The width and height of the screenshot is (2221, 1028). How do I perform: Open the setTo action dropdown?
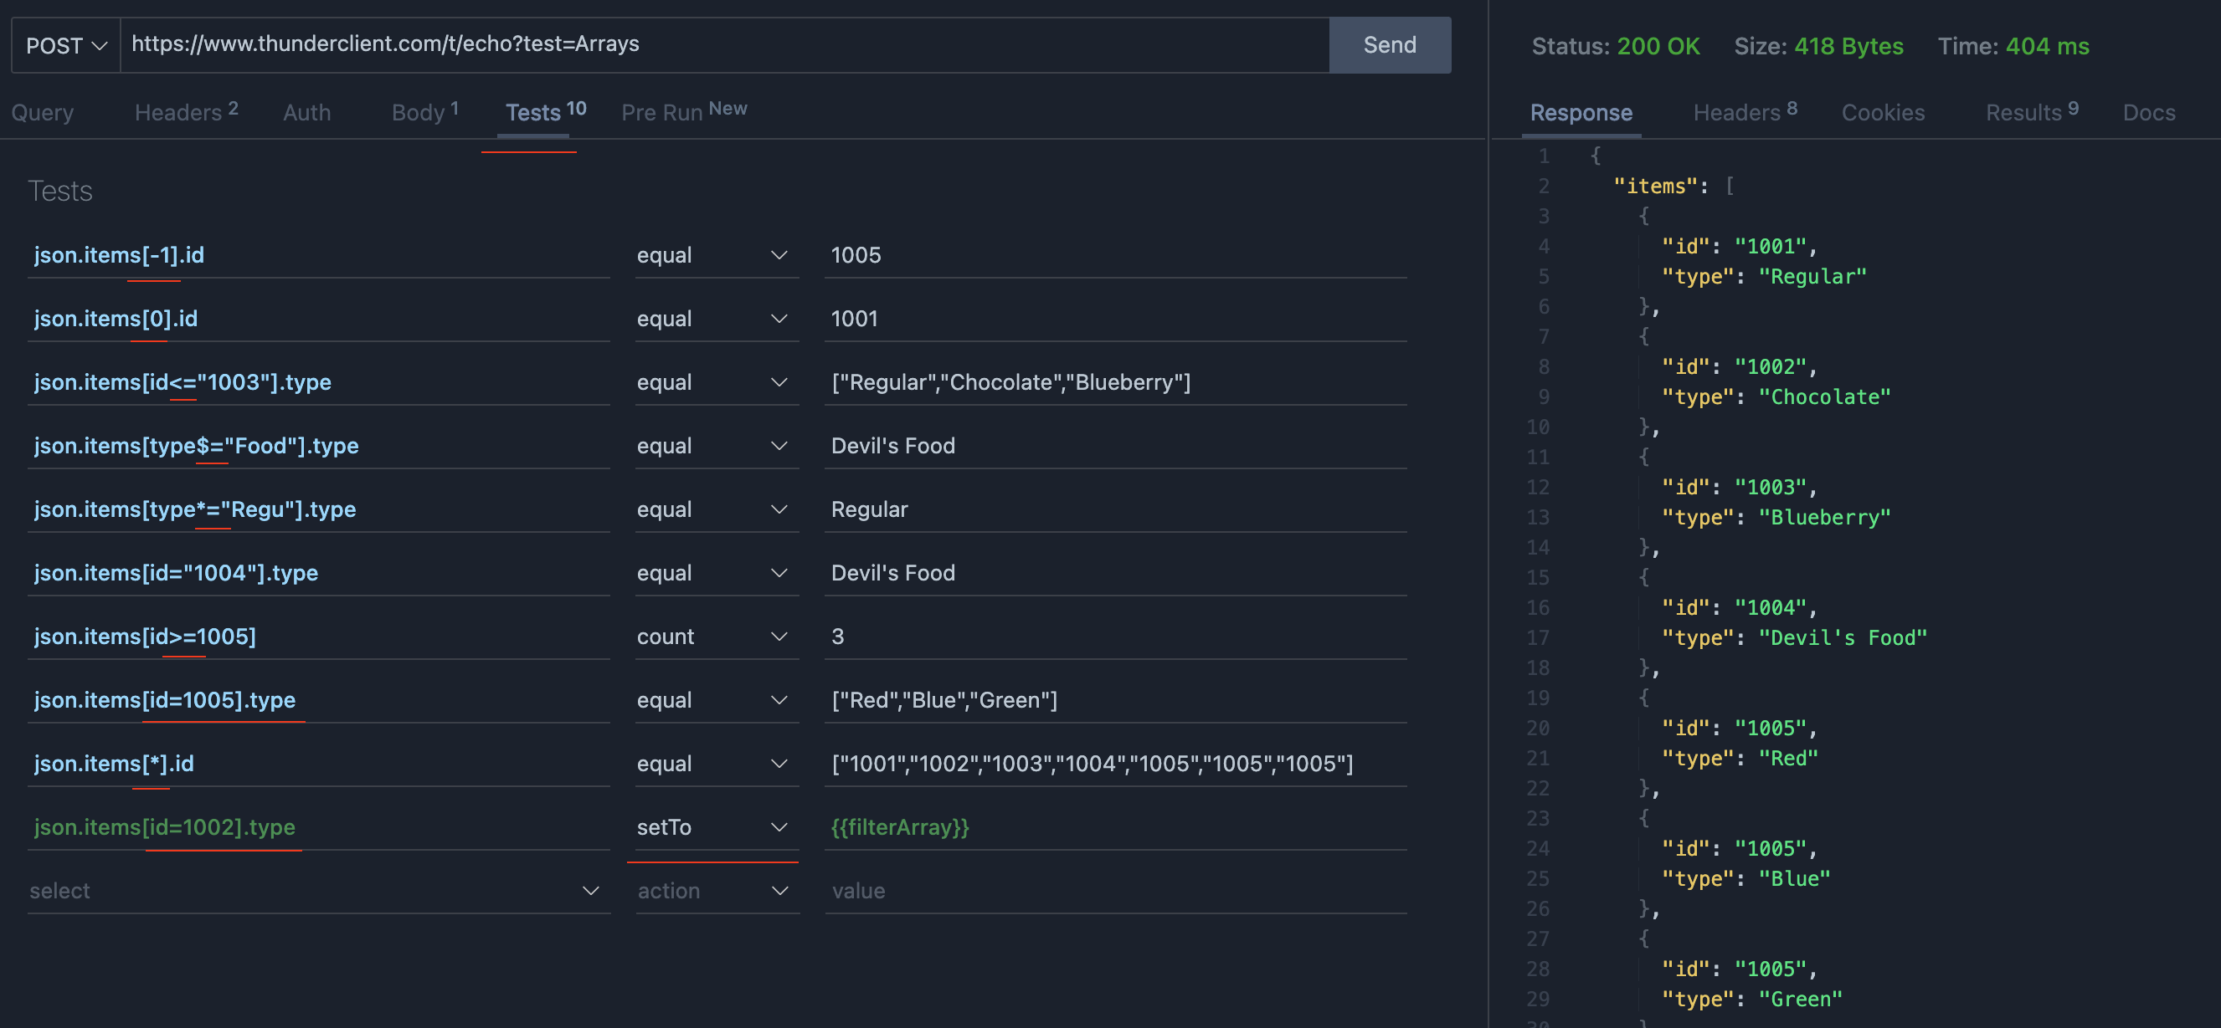(715, 827)
